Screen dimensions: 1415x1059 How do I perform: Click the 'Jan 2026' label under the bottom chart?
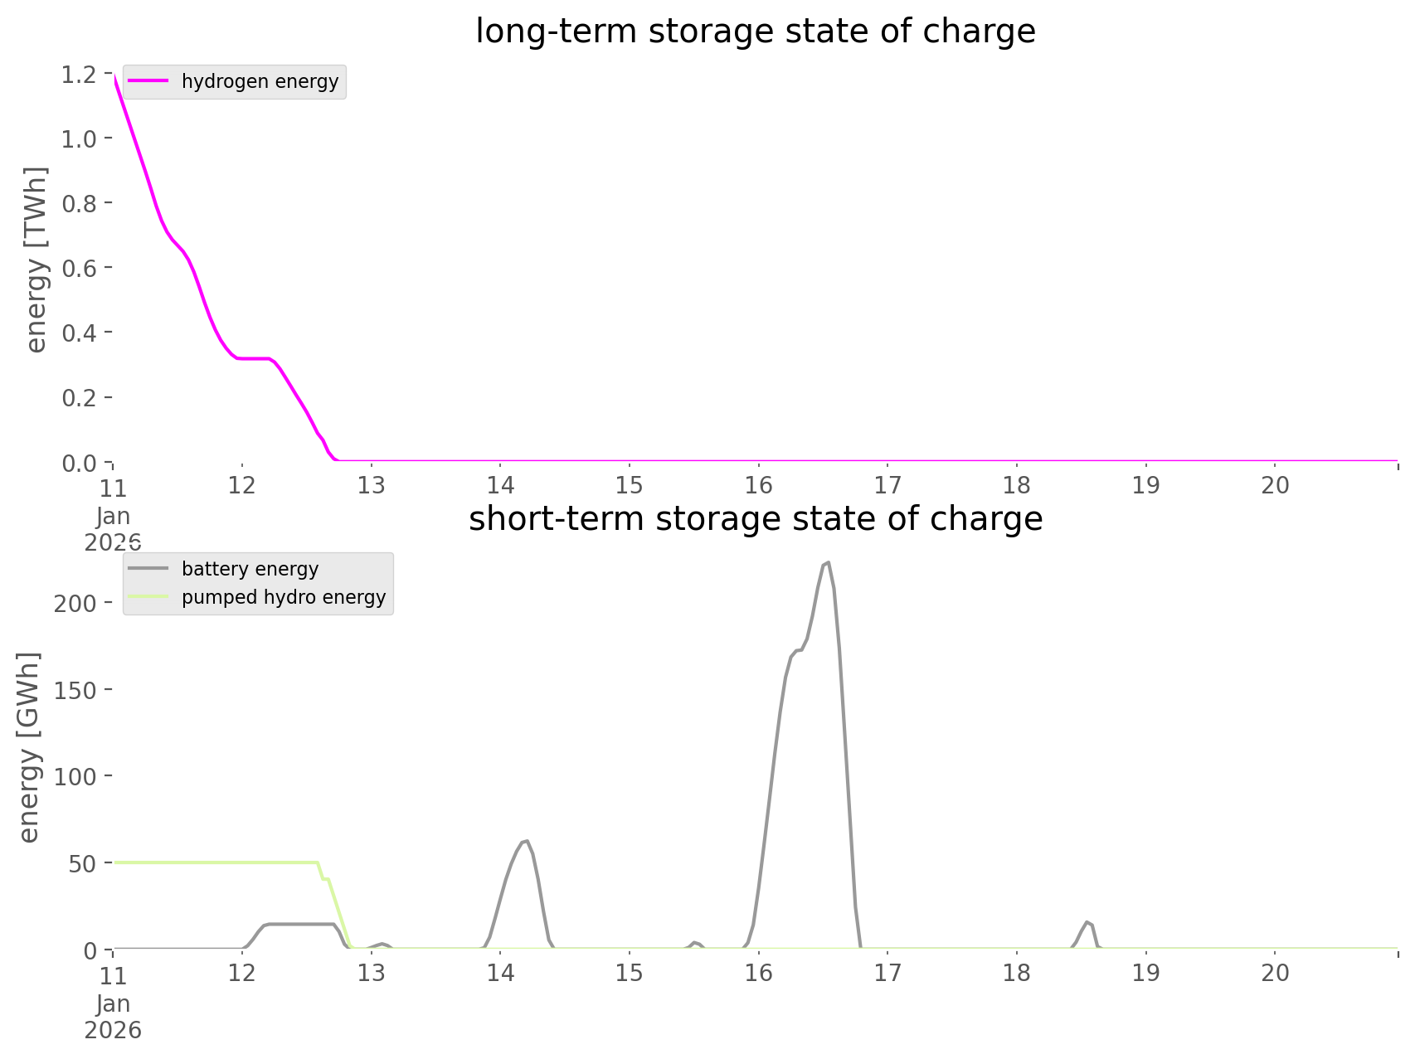[x=113, y=1018]
